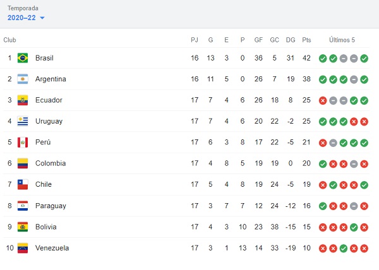This screenshot has width=379, height=270.
Task: Click the Últimos 5 column header
Action: (343, 40)
